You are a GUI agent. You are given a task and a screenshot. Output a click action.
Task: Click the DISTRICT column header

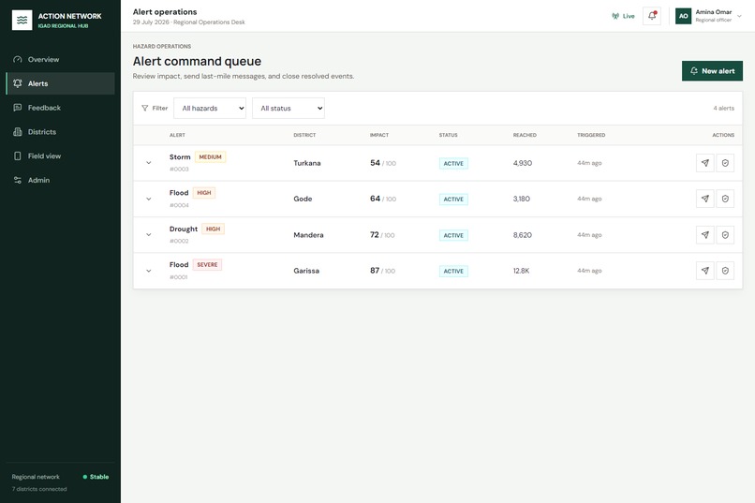[304, 135]
